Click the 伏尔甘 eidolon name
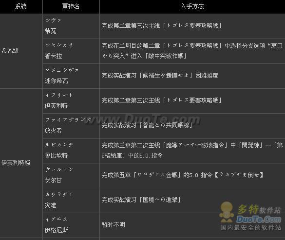285x240 pixels. pyautogui.click(x=54, y=180)
